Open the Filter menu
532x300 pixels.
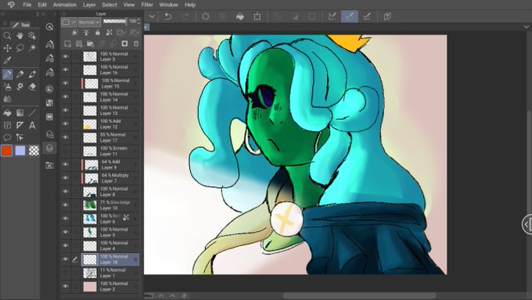click(x=147, y=5)
